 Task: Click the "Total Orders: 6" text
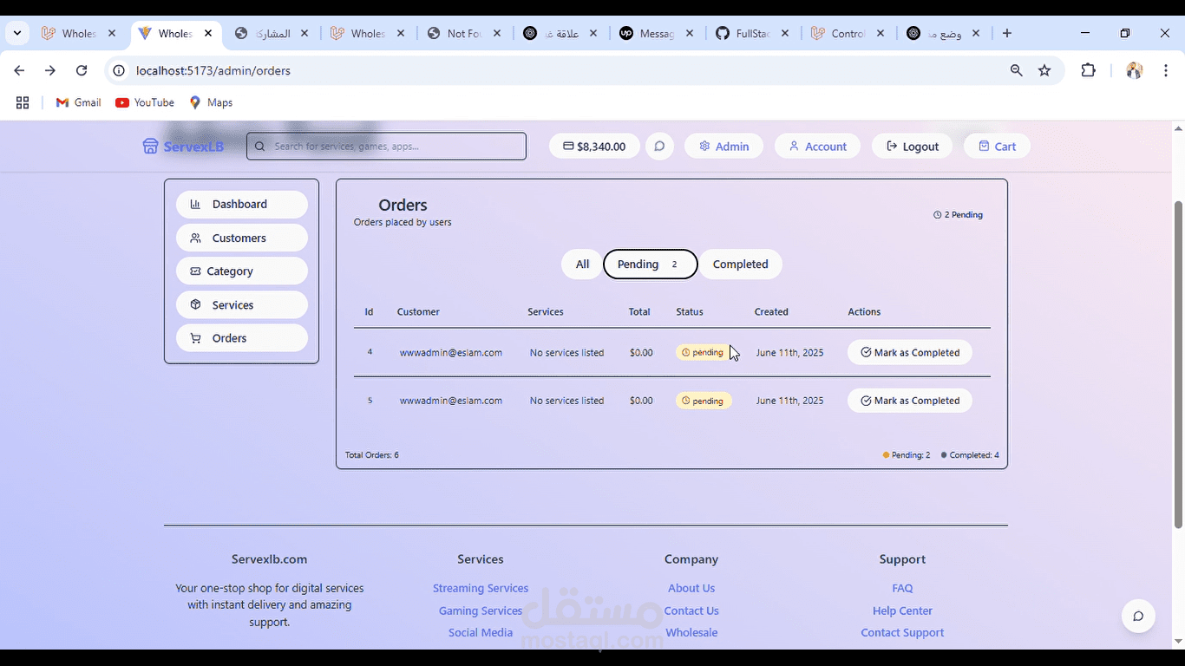click(x=372, y=455)
